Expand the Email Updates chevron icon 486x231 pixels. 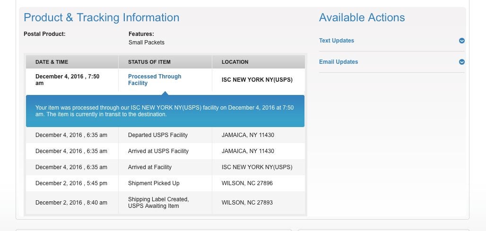click(461, 62)
